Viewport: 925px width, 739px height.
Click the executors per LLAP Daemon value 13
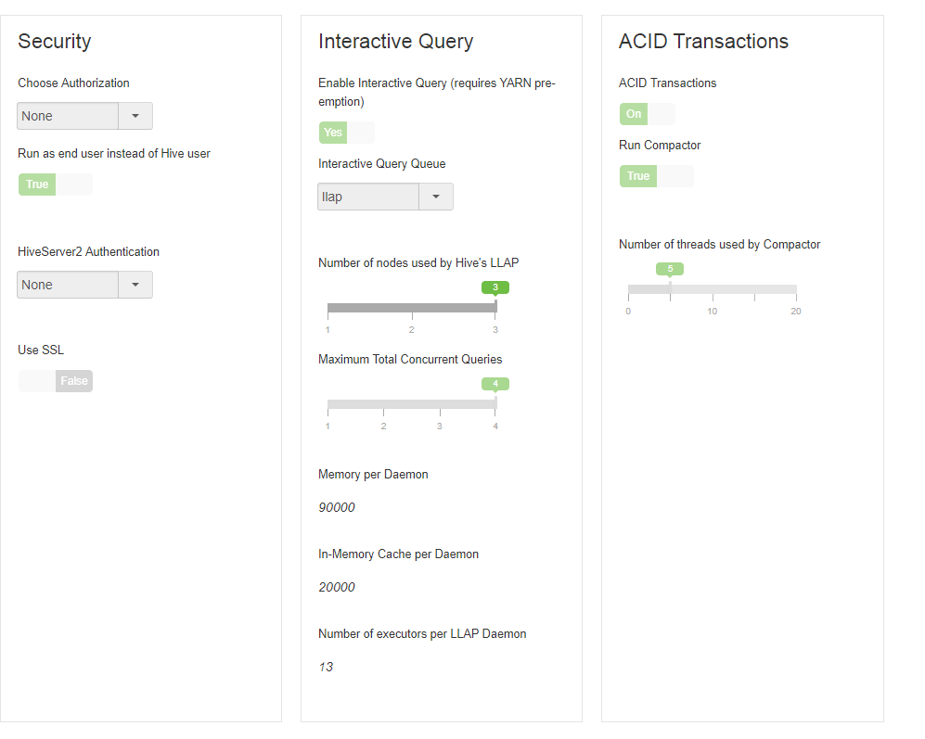[326, 667]
